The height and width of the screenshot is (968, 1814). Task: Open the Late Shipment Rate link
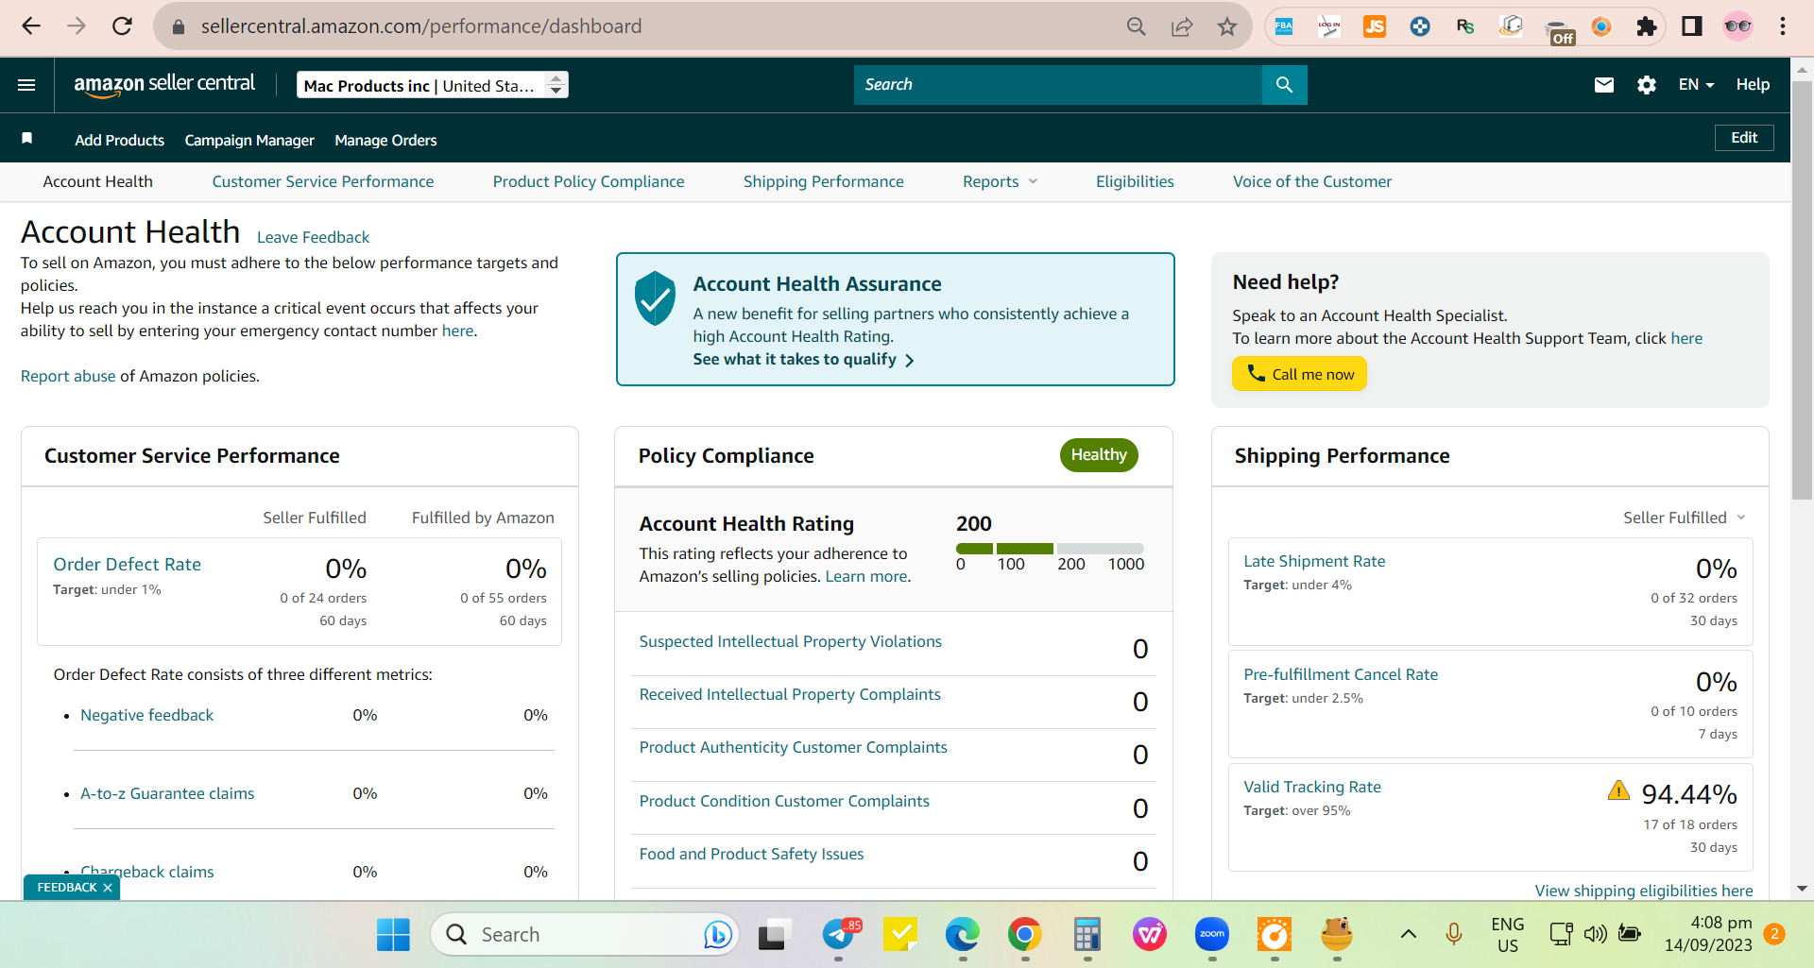(1314, 561)
